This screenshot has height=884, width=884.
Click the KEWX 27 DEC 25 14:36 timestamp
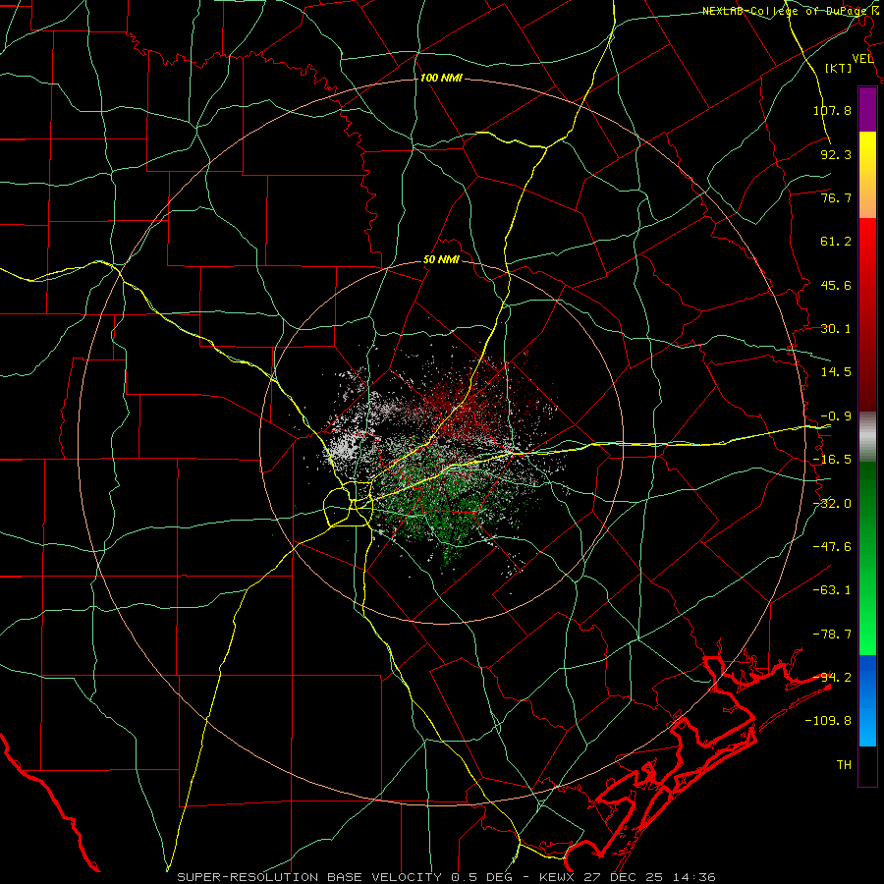[628, 877]
